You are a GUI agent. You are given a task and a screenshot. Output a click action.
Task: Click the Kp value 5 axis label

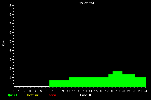coord(10,41)
